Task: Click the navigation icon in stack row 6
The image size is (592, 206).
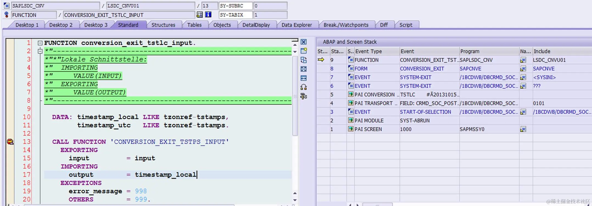Action: coord(523,86)
